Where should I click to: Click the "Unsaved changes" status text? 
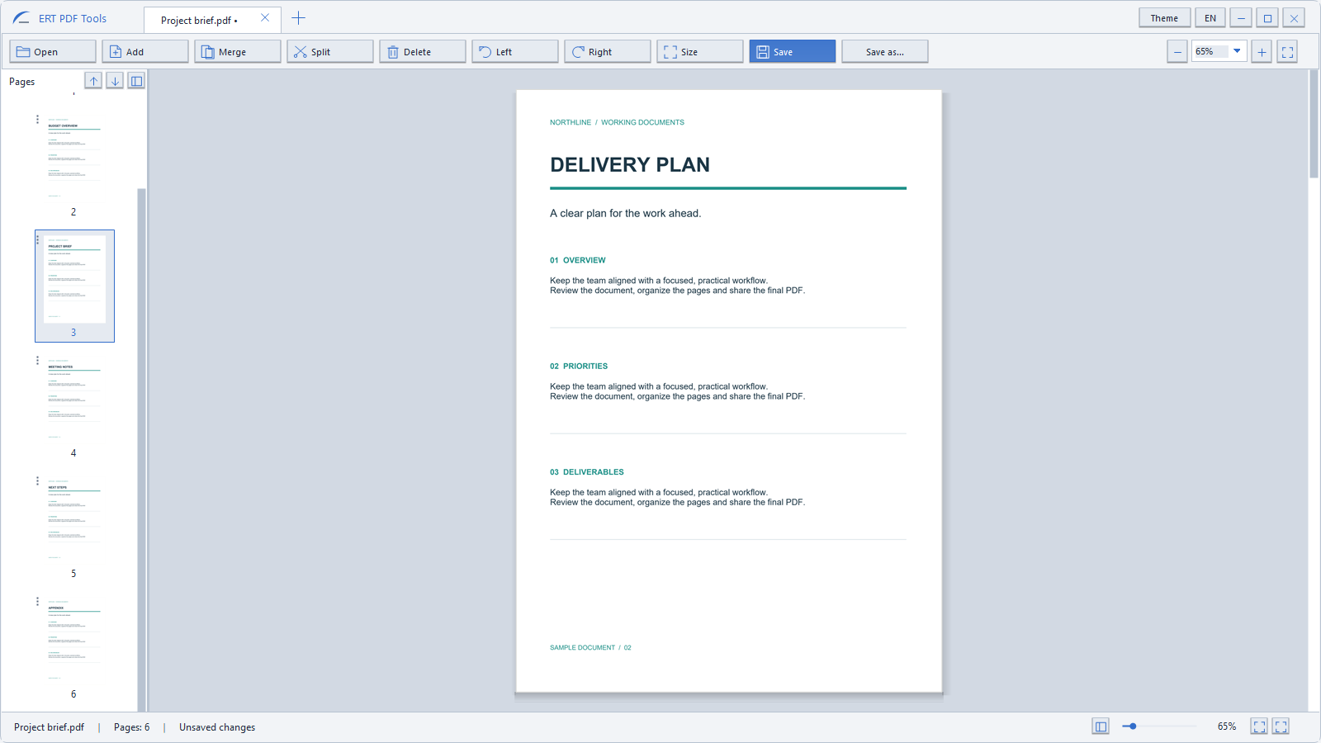(217, 727)
